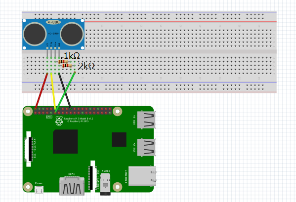Screen dimensions: 296x202
Task: Click the left ultrasonic transducer
Action: click(35, 34)
